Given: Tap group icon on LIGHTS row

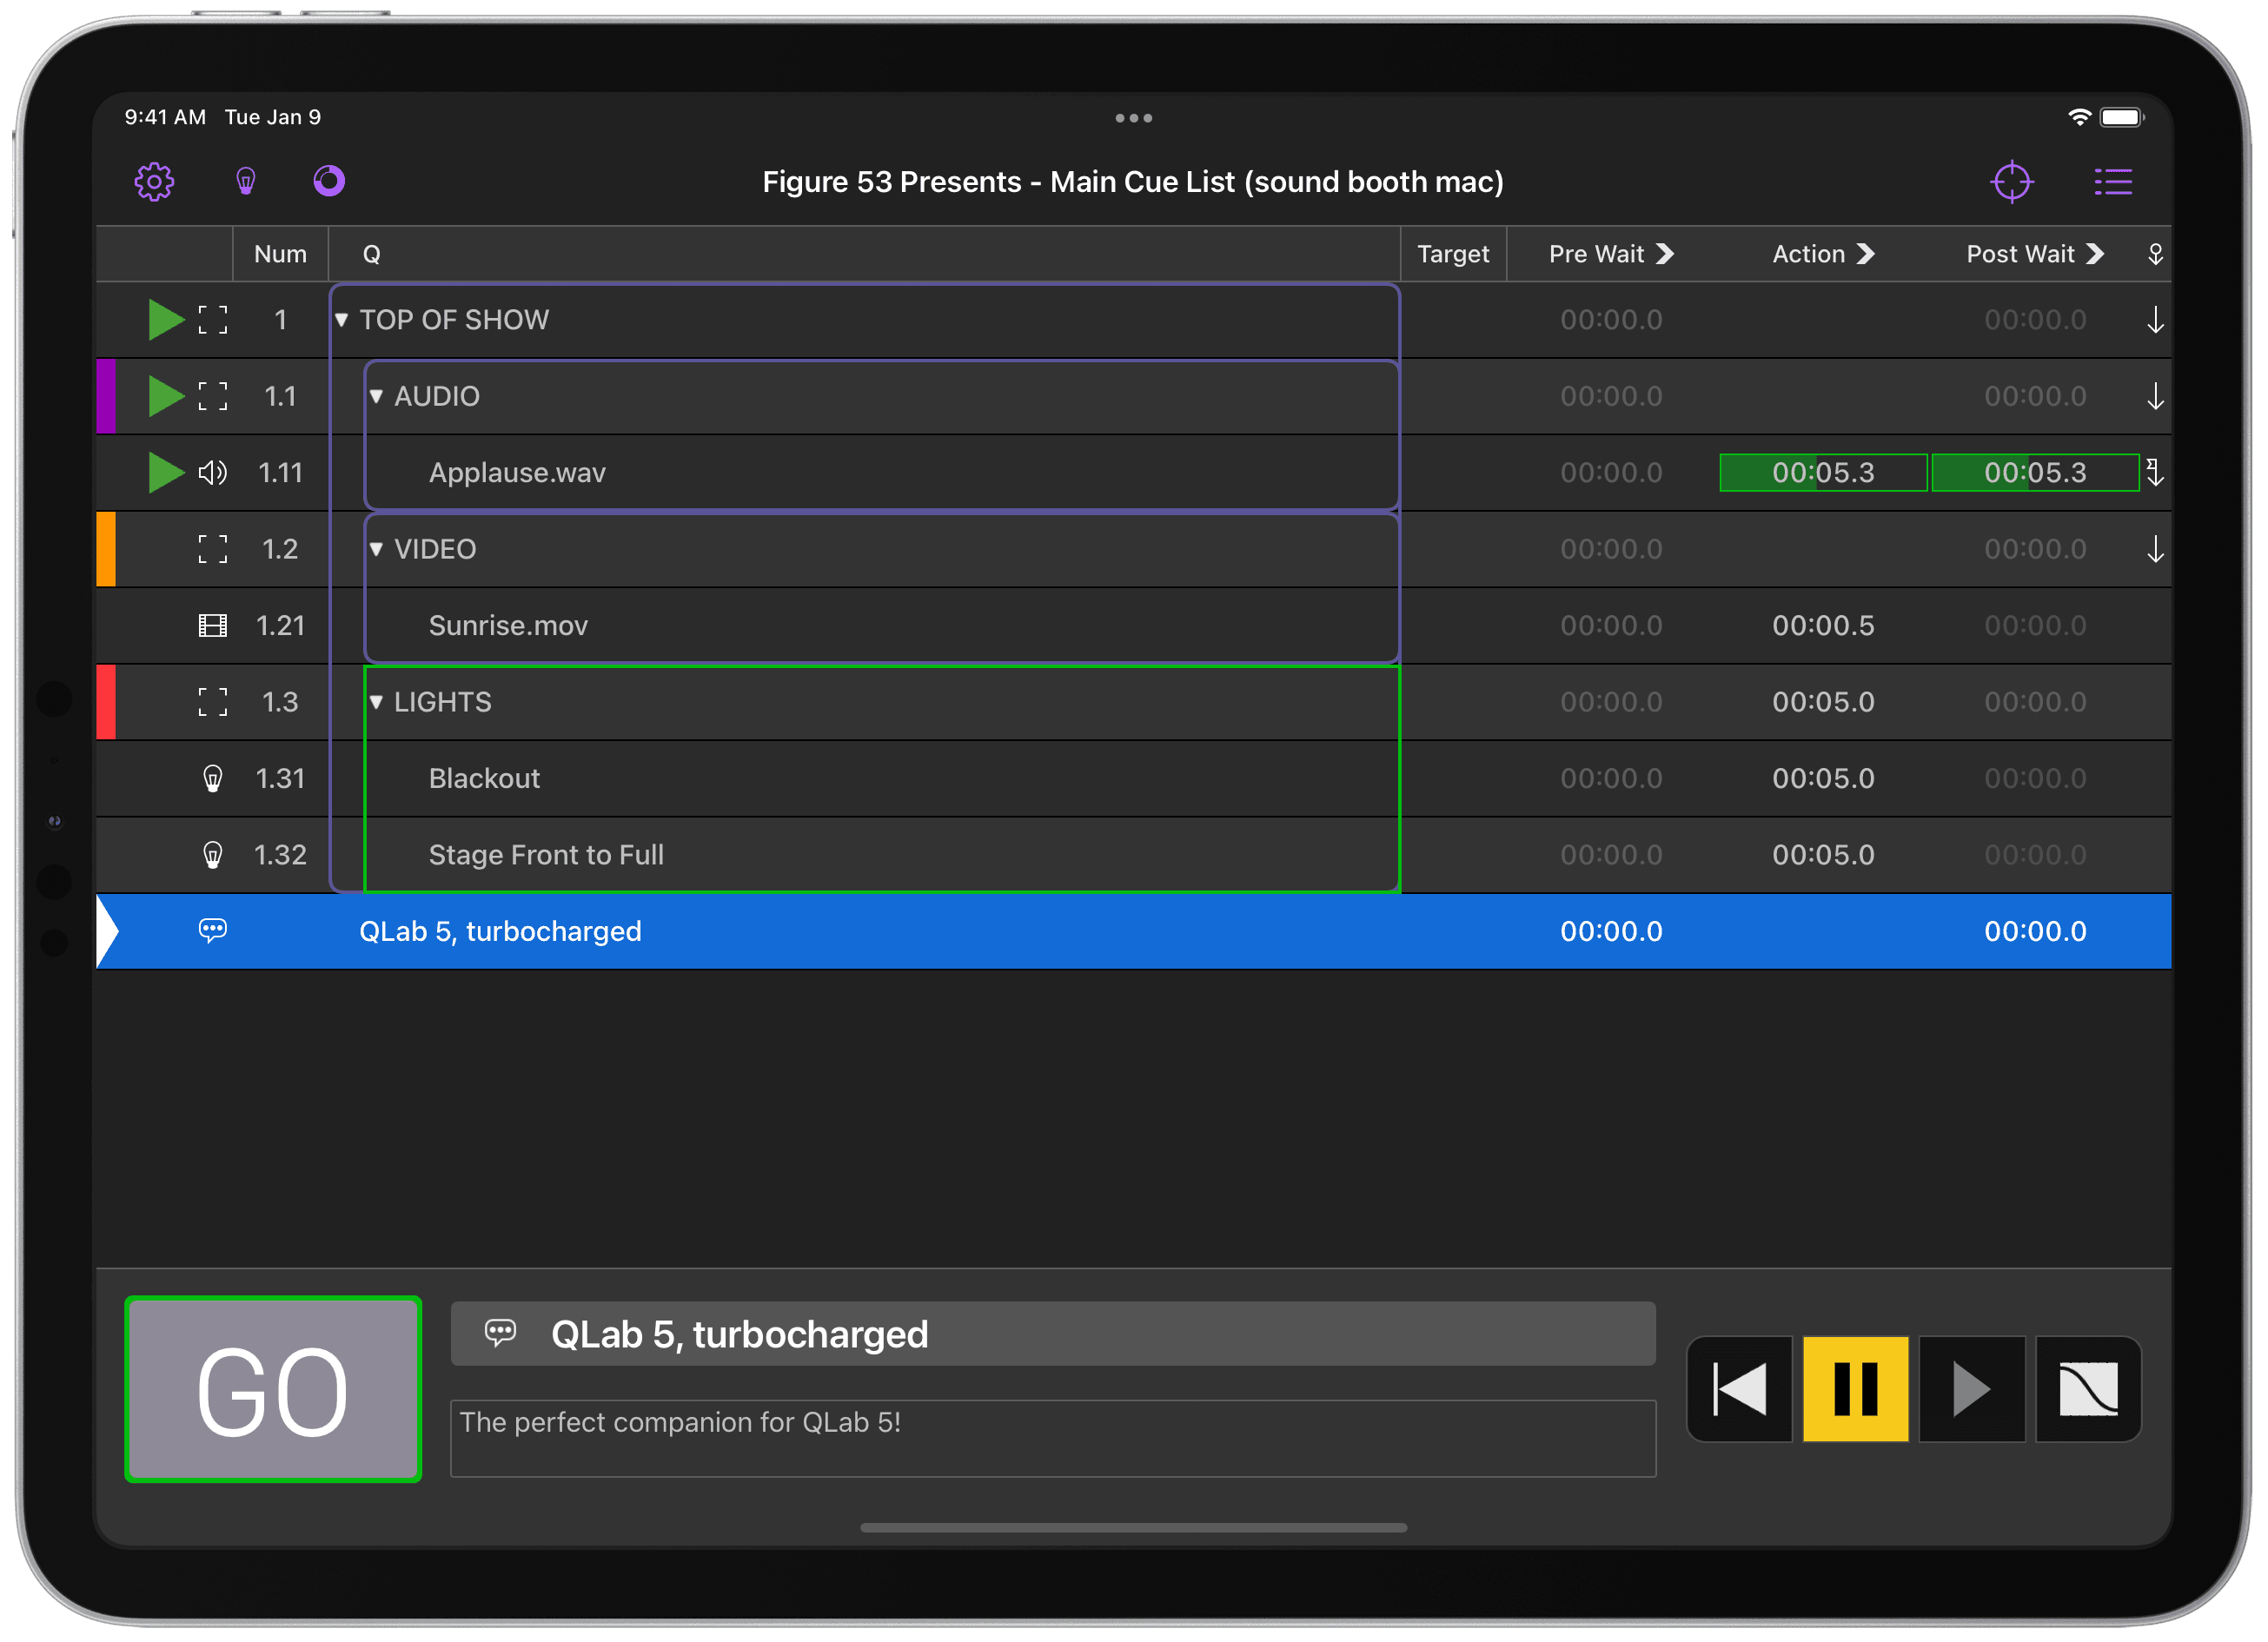Looking at the screenshot, I should [x=212, y=702].
